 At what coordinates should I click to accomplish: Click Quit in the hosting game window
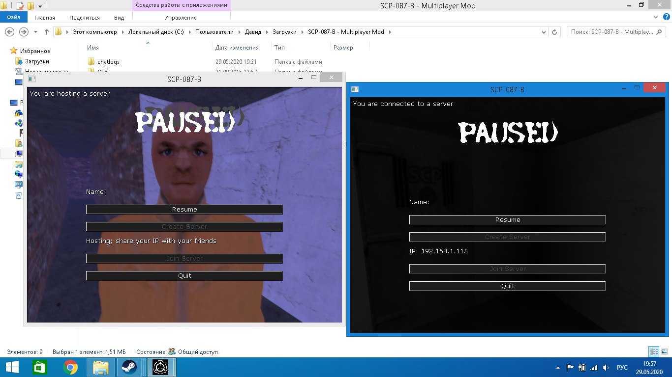point(184,276)
